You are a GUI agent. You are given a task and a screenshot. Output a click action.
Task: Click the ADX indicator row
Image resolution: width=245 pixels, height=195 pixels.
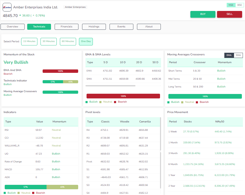(x=41, y=177)
